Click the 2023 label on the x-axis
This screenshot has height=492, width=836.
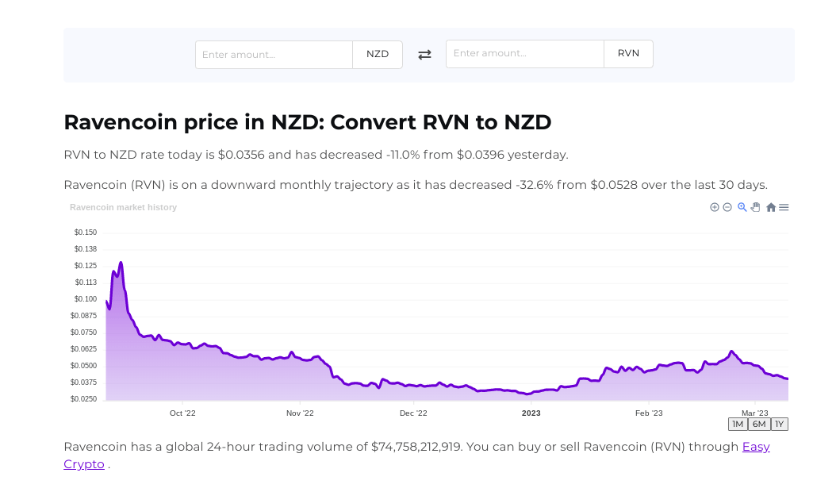(x=531, y=413)
